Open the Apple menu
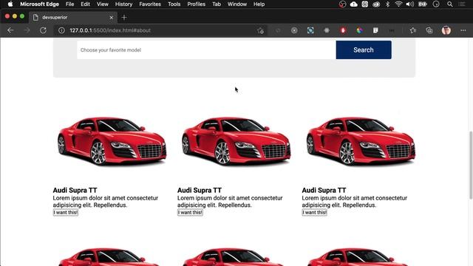Image resolution: width=473 pixels, height=266 pixels. (10, 4)
